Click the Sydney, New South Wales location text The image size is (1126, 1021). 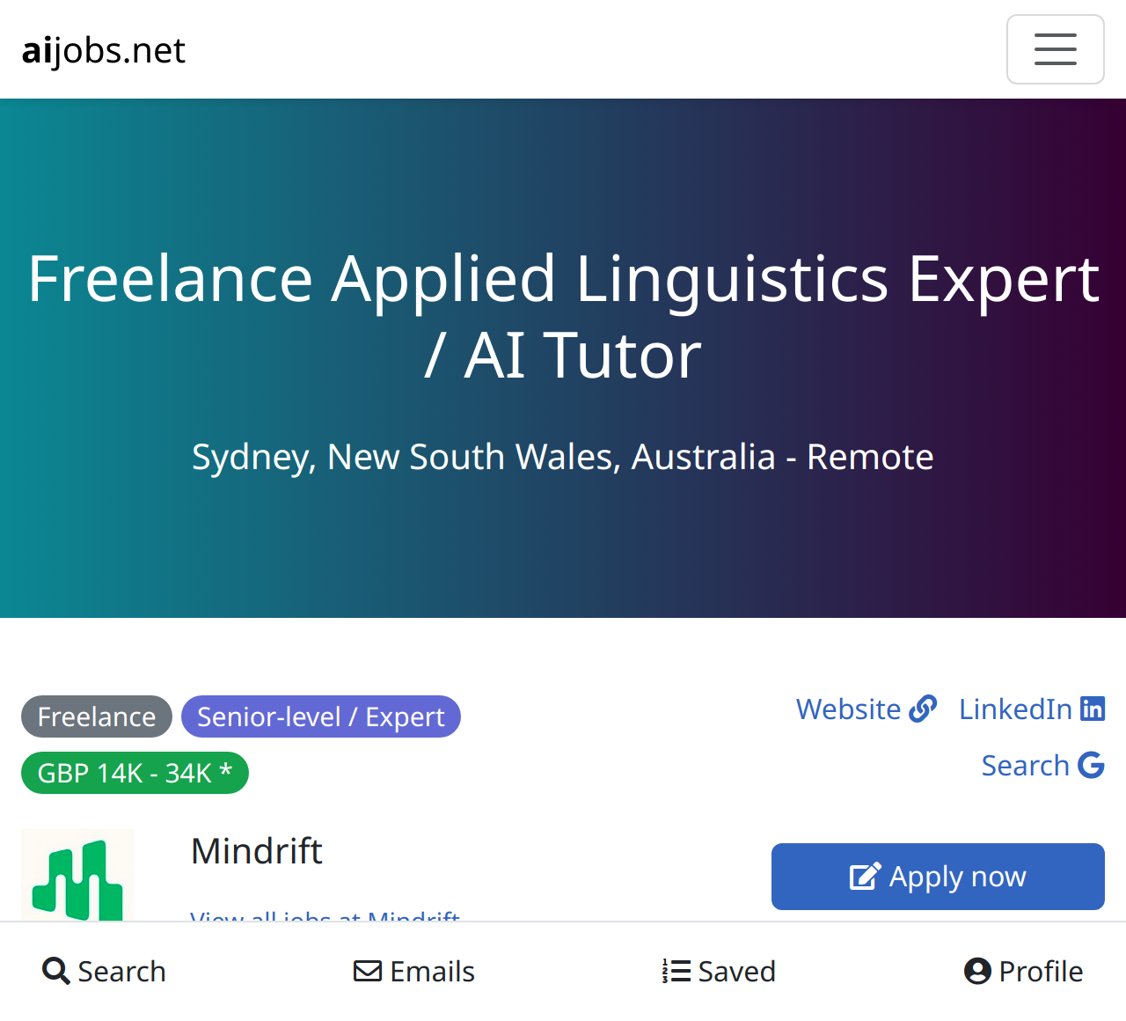pyautogui.click(x=563, y=457)
